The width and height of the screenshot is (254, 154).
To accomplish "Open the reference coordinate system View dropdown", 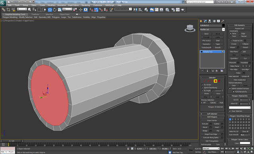I will pyautogui.click(x=67, y=9).
